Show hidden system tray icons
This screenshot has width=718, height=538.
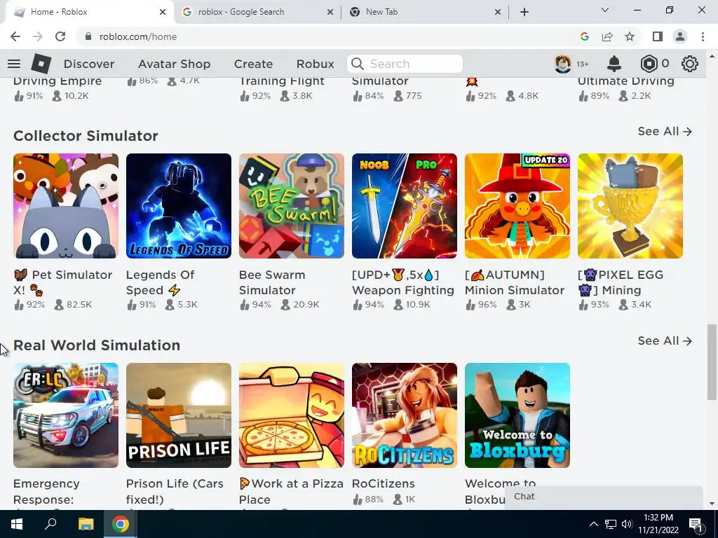(x=593, y=524)
